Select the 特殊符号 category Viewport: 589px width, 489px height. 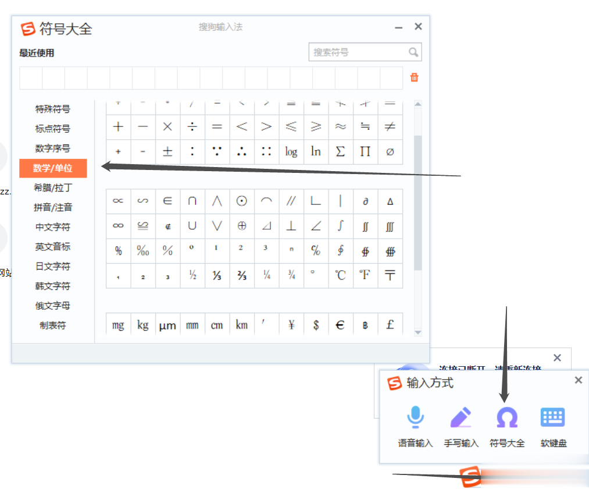(x=53, y=109)
